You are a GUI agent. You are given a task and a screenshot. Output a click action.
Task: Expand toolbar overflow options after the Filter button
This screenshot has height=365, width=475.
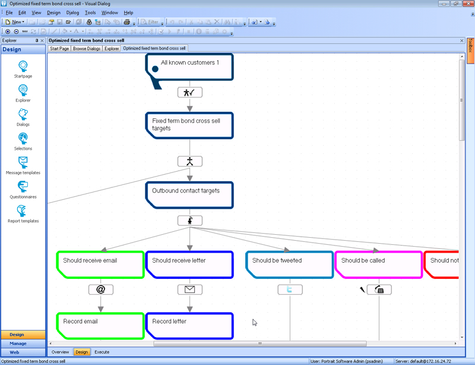click(162, 23)
